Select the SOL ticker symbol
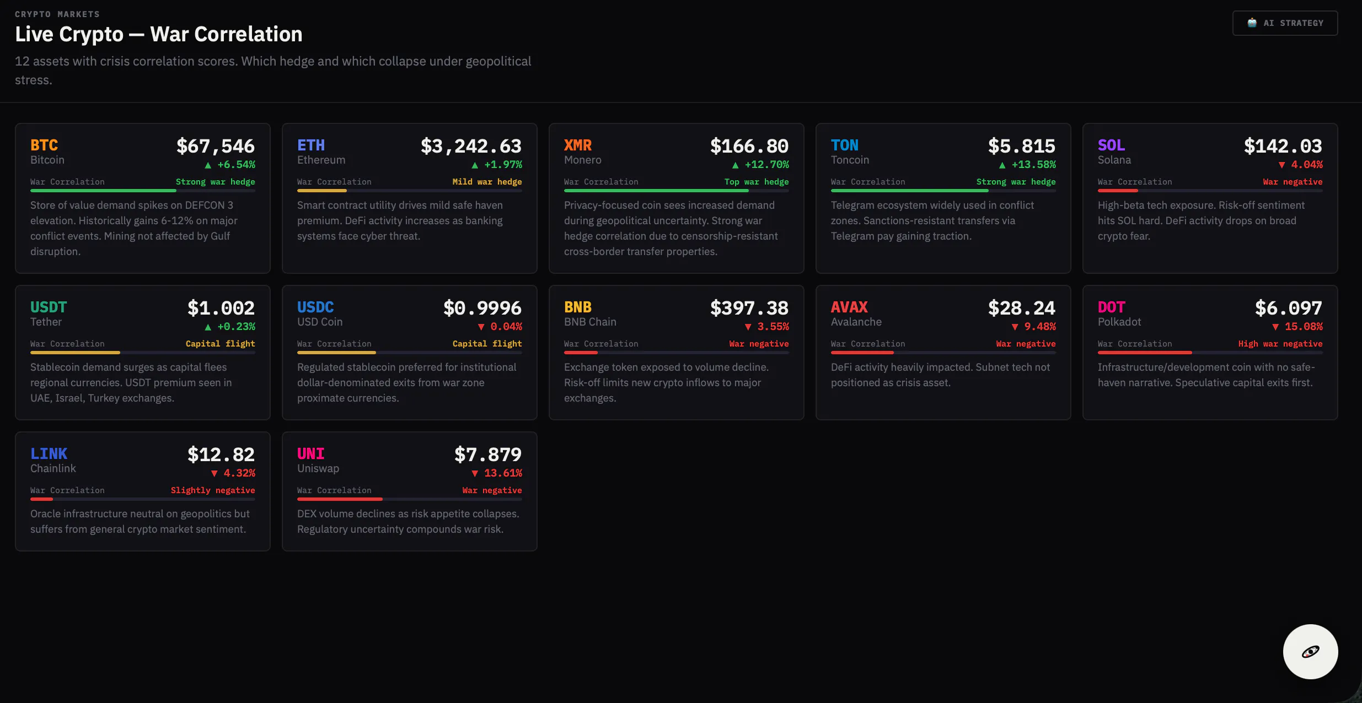This screenshot has width=1362, height=703. coord(1111,145)
